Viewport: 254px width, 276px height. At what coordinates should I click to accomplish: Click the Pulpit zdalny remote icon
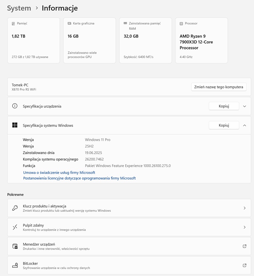(15, 227)
